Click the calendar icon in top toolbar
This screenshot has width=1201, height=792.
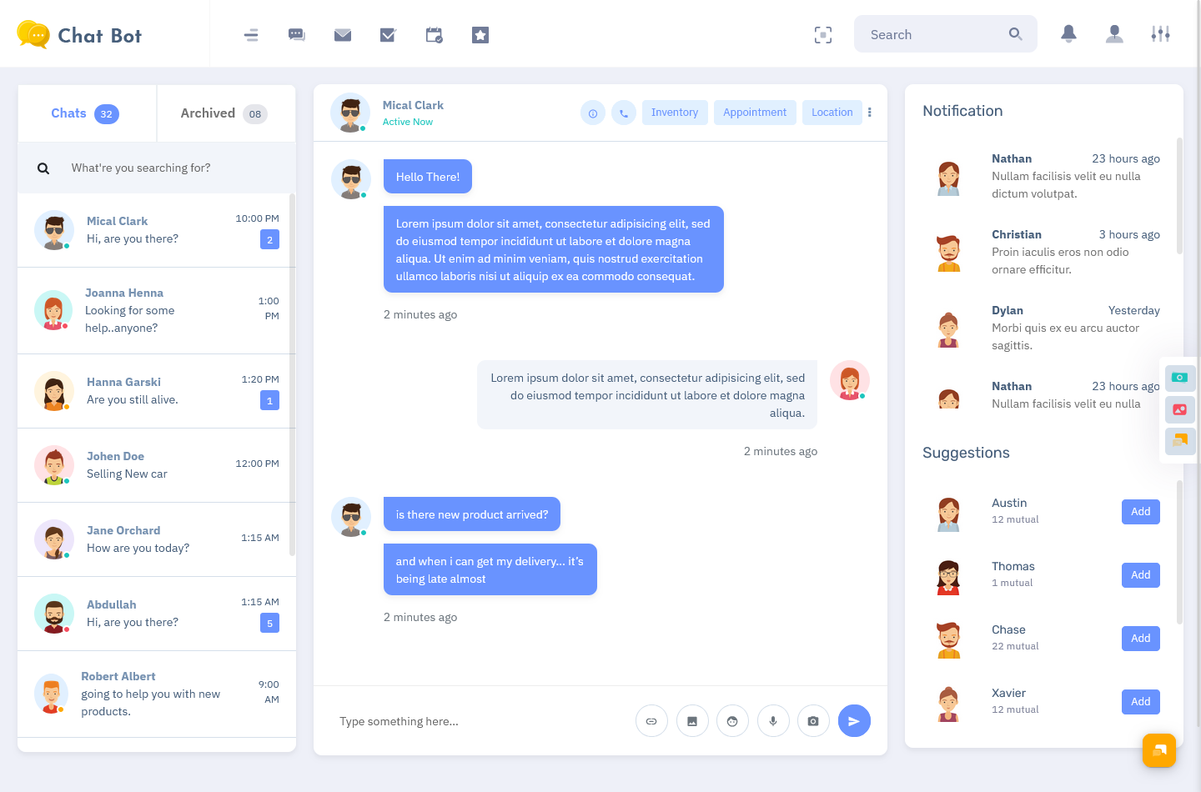coord(434,35)
